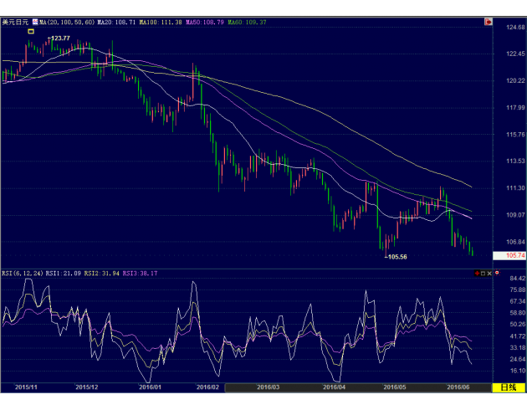This screenshot has width=527, height=410.
Task: Select the MA100 value label
Action: [158, 23]
